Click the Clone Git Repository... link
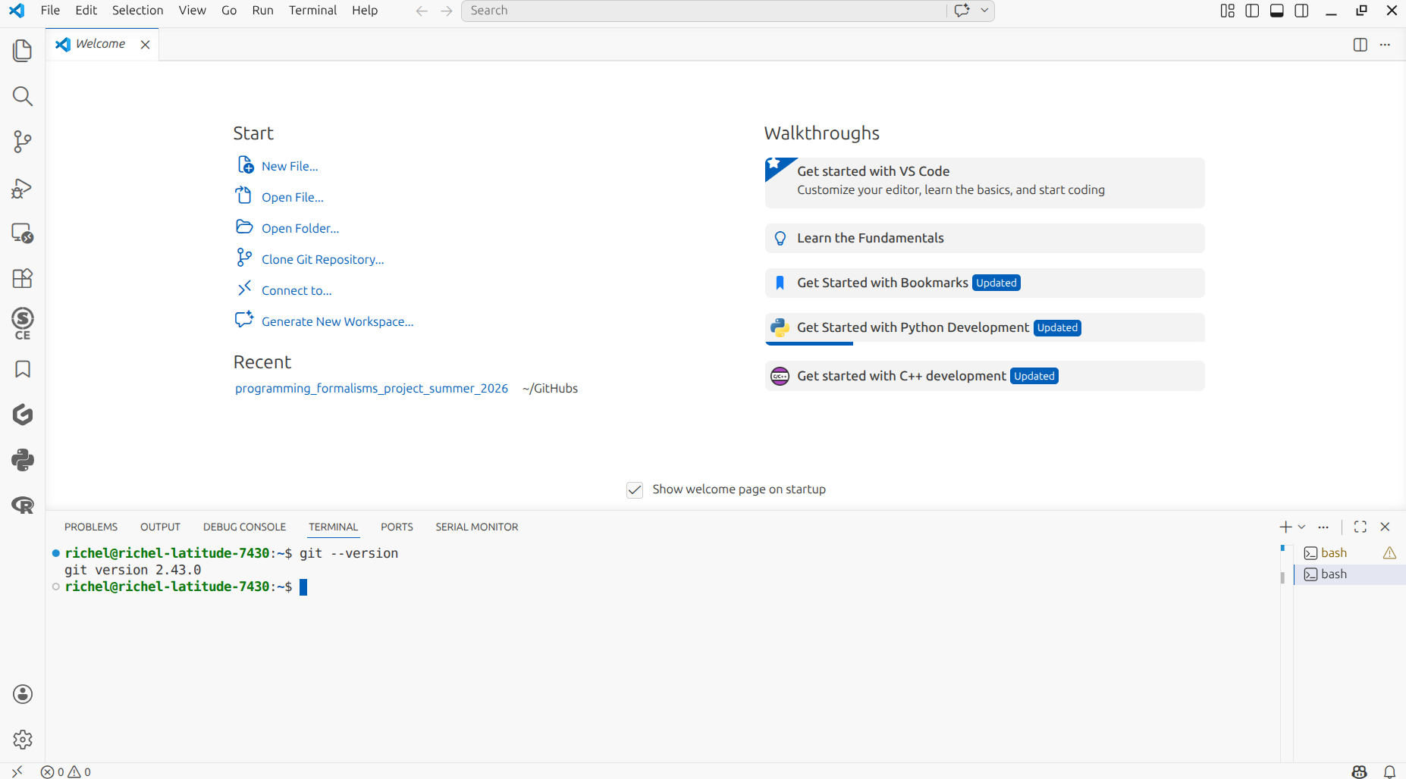1406x779 pixels. pyautogui.click(x=323, y=260)
